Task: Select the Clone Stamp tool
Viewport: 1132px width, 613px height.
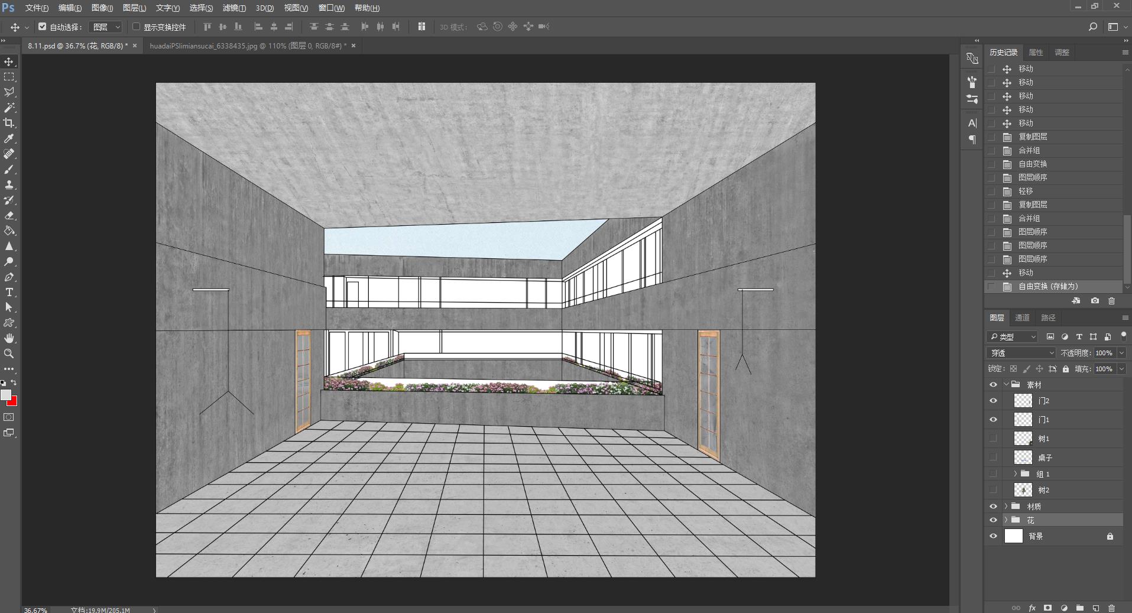Action: [9, 184]
